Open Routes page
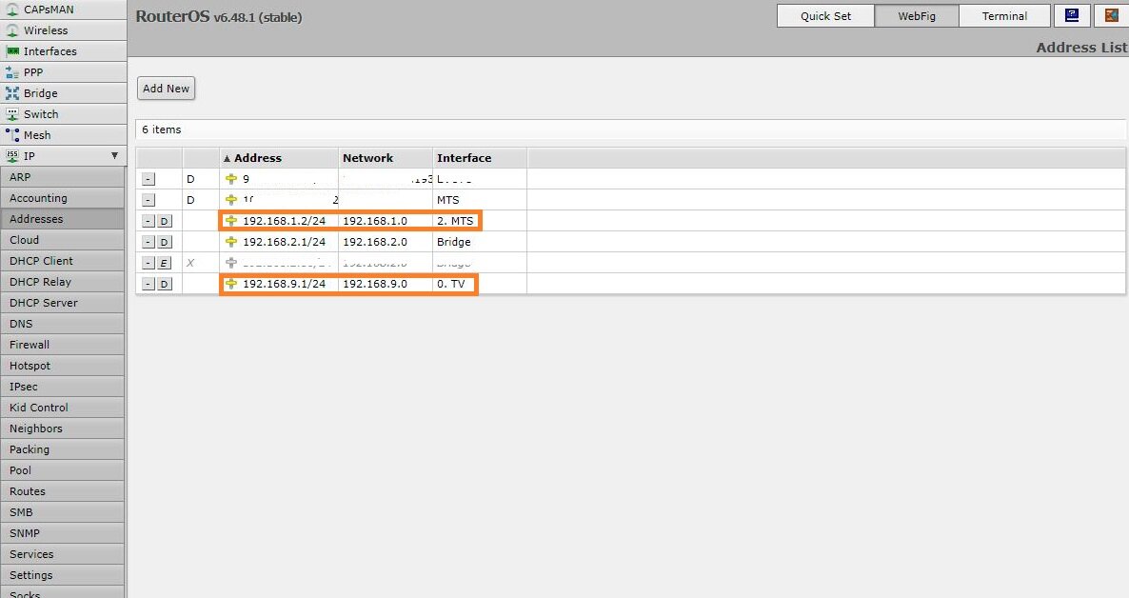1129x598 pixels. 63,490
